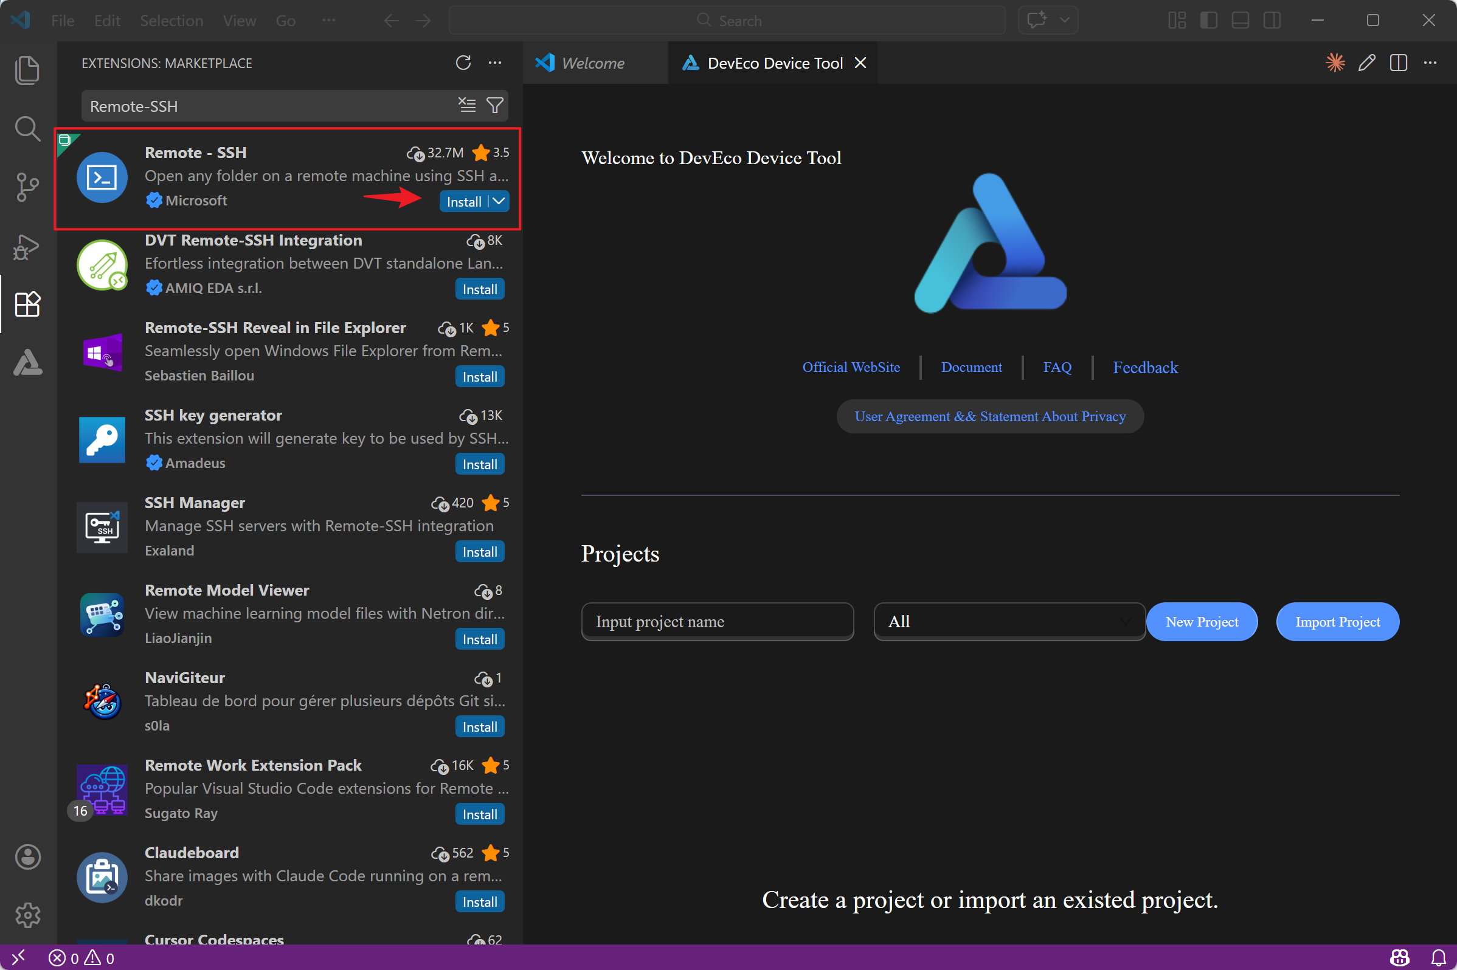Open the Feedback link

tap(1145, 367)
